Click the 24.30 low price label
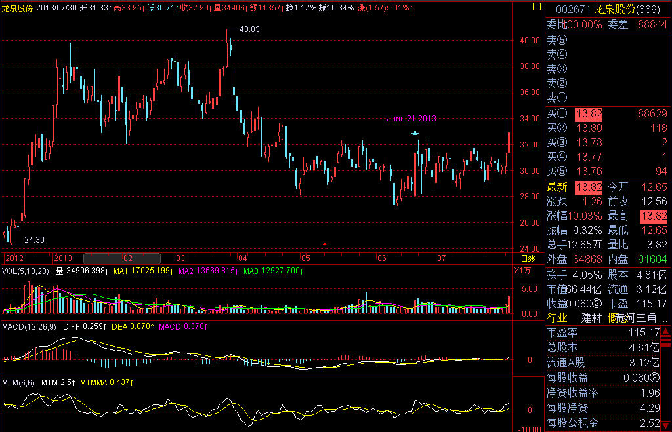This screenshot has height=432, width=672. coord(33,240)
